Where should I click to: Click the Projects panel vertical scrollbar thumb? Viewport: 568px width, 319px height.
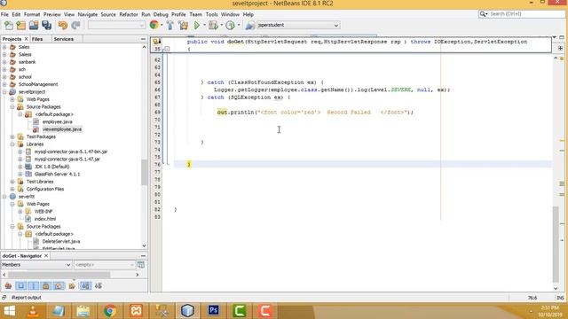144,172
